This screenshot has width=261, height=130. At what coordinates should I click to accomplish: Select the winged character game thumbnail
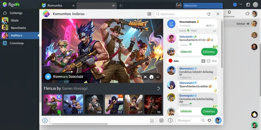[x=134, y=104]
